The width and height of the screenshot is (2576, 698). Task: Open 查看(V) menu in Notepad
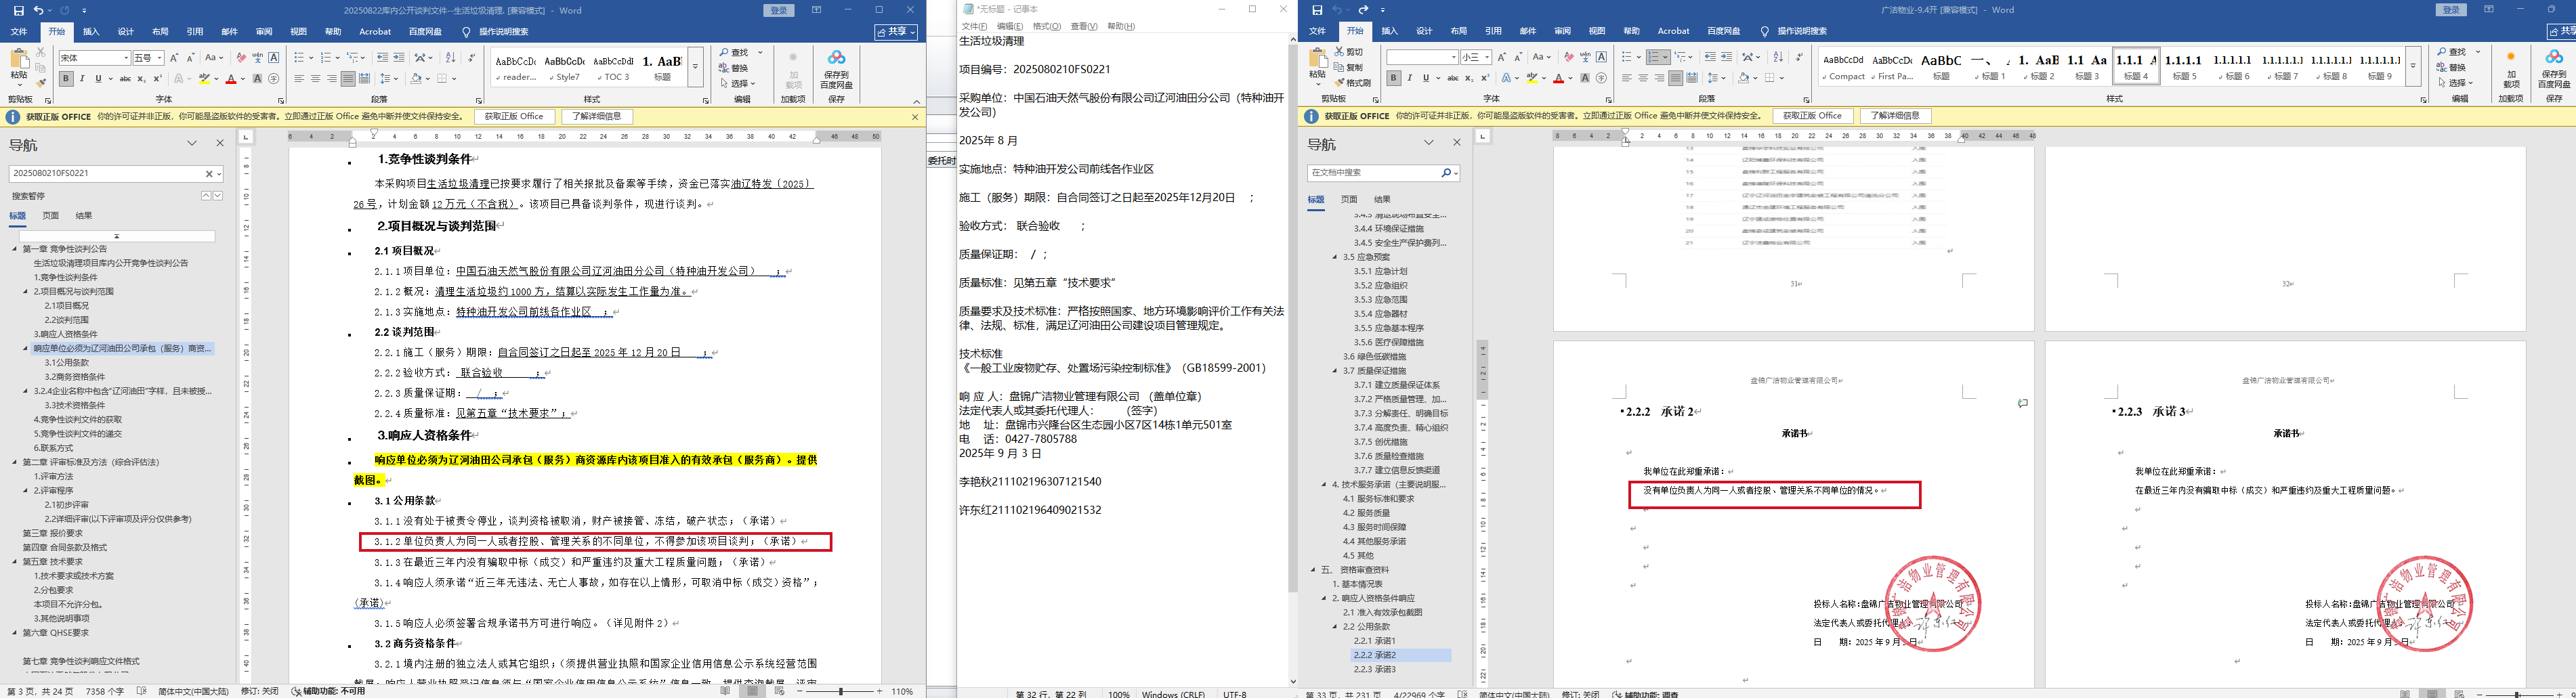point(1084,27)
